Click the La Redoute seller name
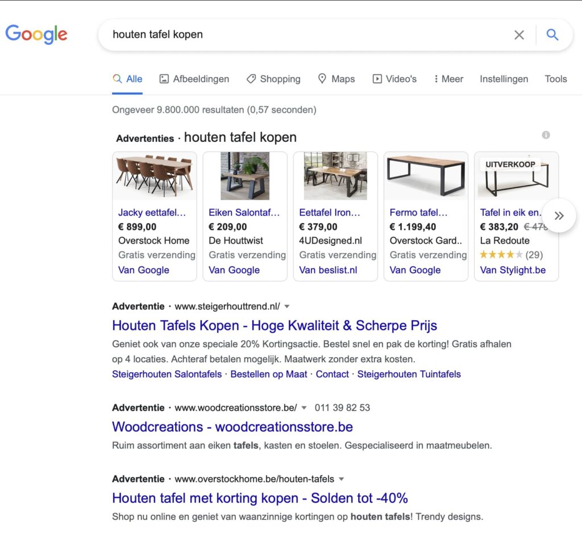582x537 pixels. pos(505,241)
